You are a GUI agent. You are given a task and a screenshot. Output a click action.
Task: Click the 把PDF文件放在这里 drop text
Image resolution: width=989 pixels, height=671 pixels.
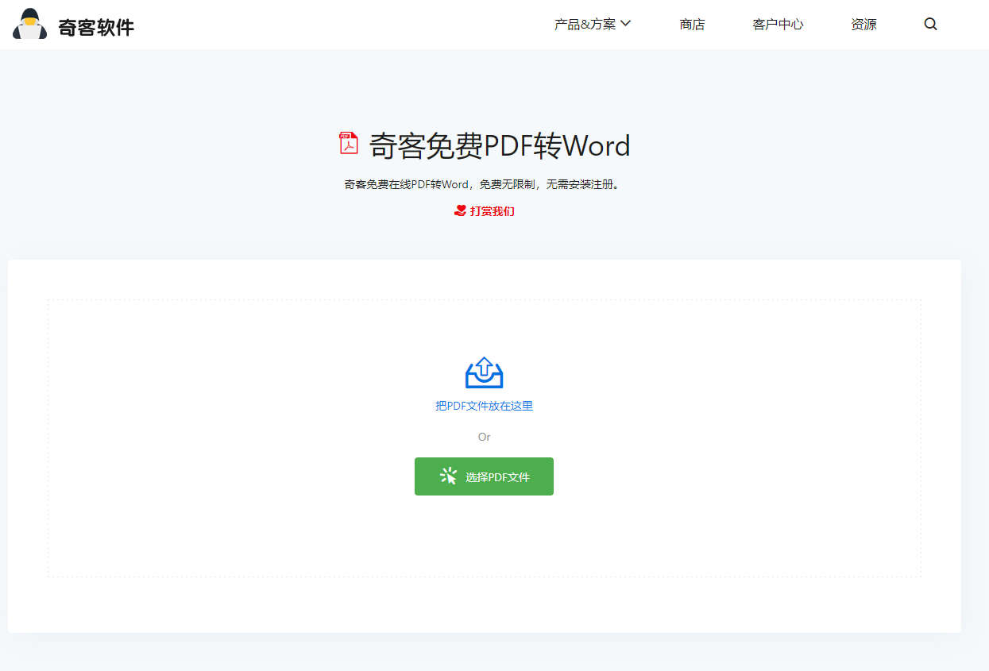click(x=484, y=406)
